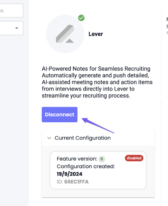
Task: Click the AI-Powered Notes description text
Action: pos(97,82)
